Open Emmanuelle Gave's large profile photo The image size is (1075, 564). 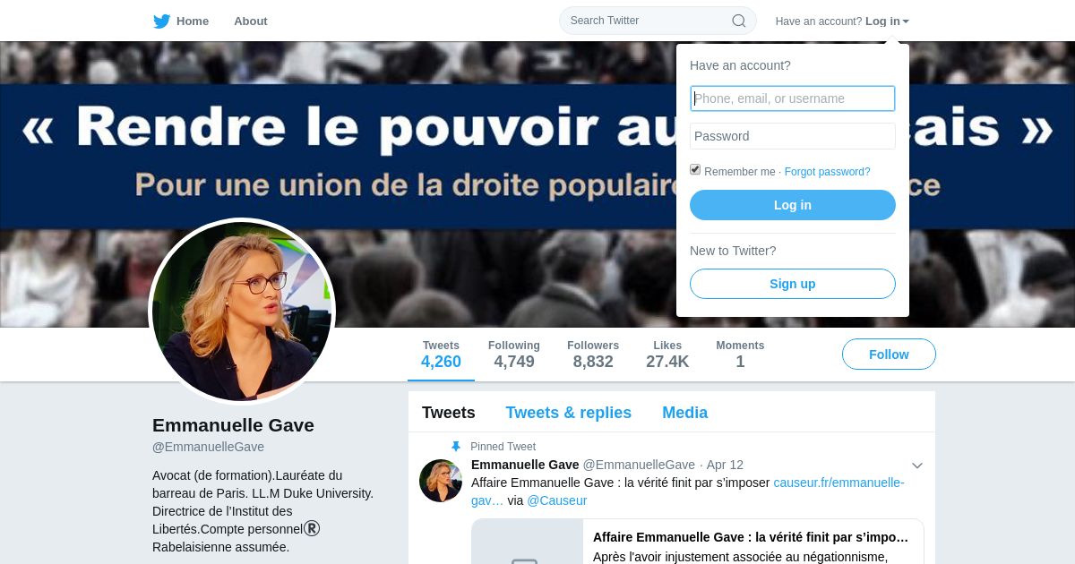click(242, 312)
